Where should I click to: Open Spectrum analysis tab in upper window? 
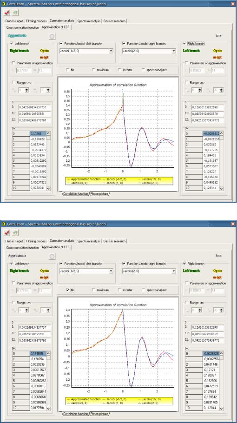pos(89,21)
